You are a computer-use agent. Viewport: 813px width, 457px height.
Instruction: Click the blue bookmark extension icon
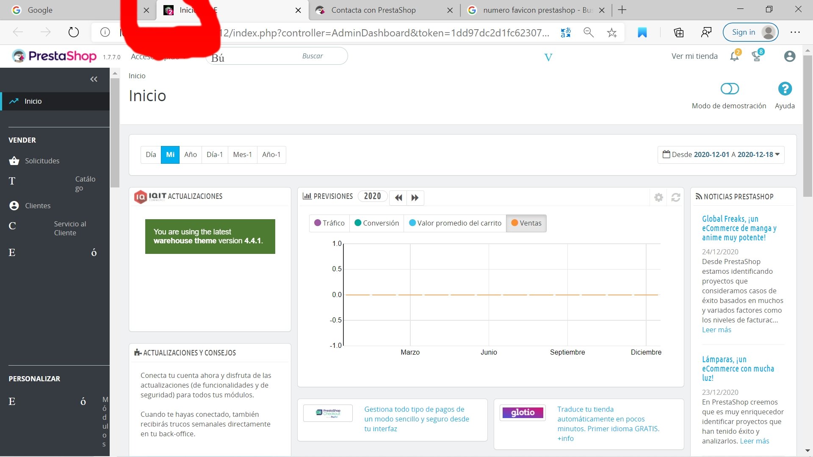point(642,32)
